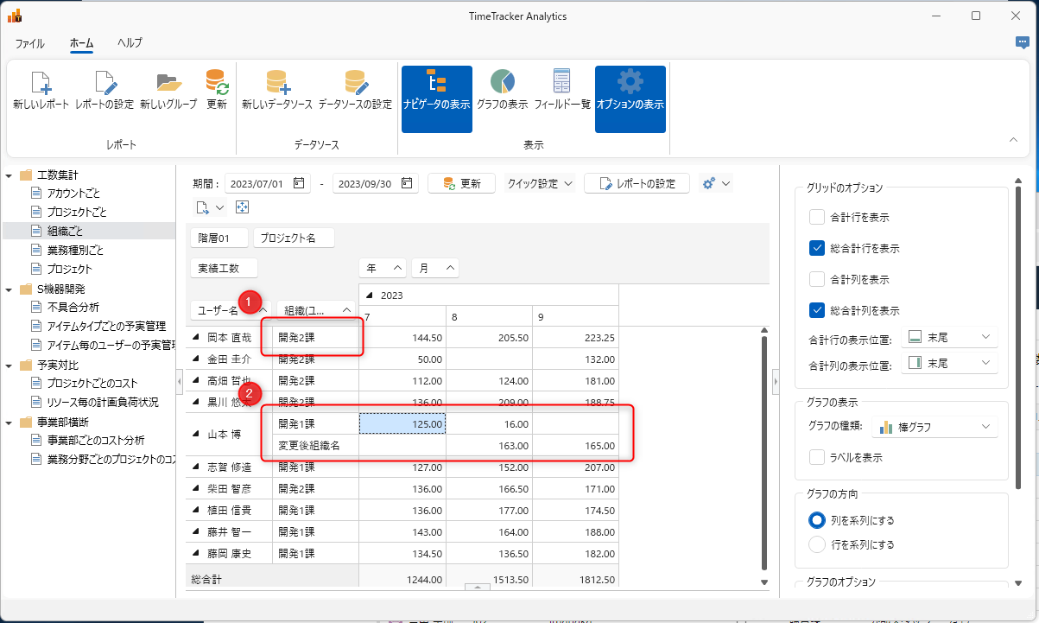
Task: Open the グラフの種類 dropdown
Action: 934,427
